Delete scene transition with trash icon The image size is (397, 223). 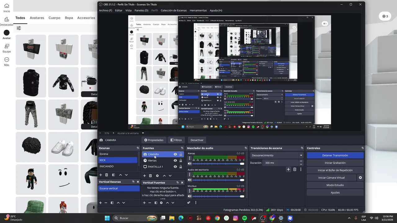click(295, 169)
